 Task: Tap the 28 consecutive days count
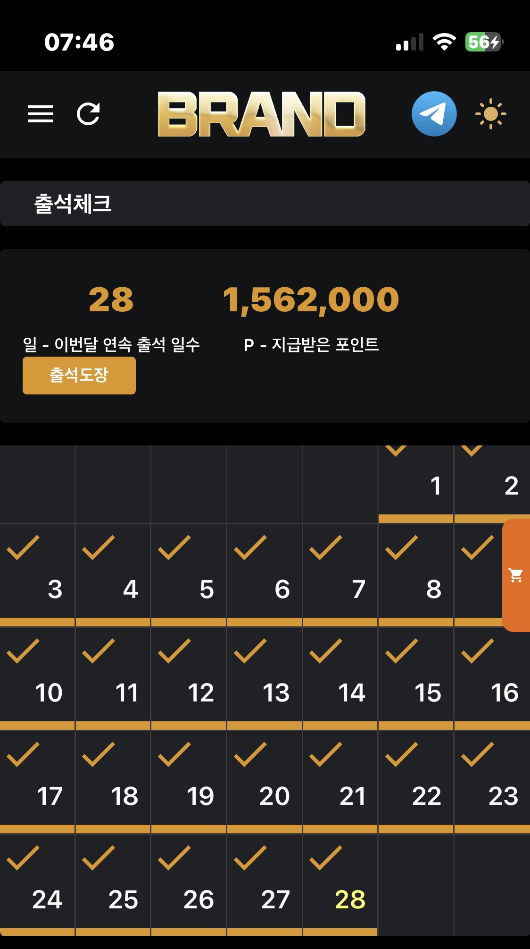pyautogui.click(x=111, y=299)
